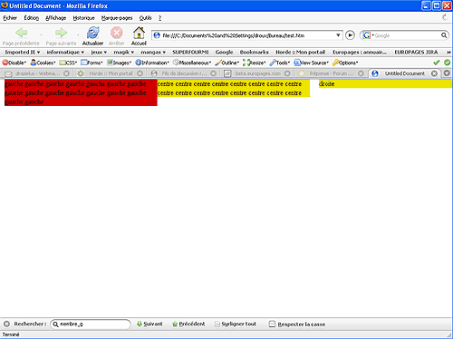453x339 pixels.
Task: Open the CSS dropdown in web developer toolbar
Action: (x=68, y=63)
